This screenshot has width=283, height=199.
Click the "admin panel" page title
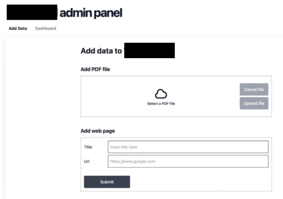tap(91, 13)
